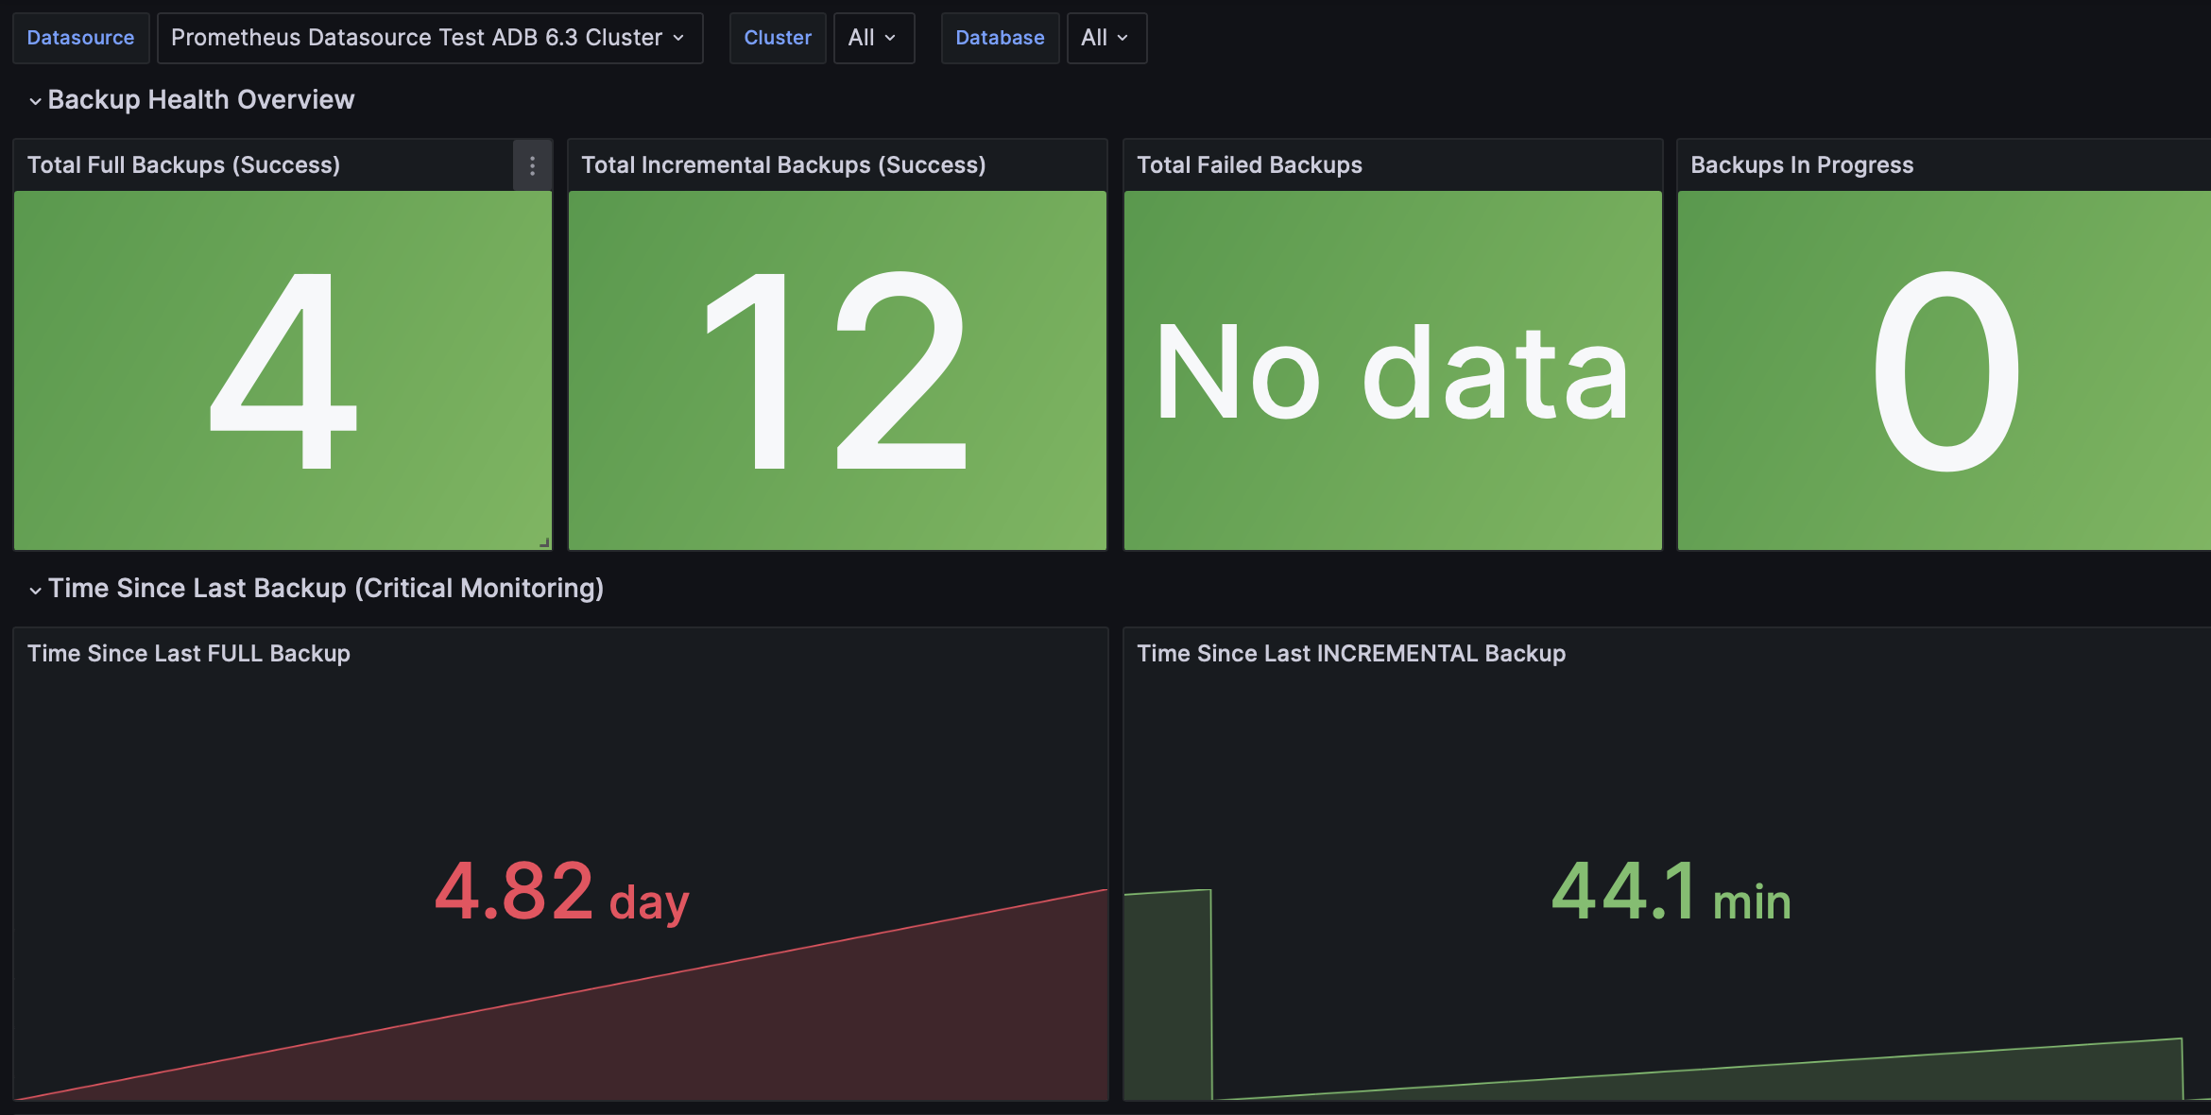Screen dimensions: 2211x1115
Task: Click the full backups value 4
Action: click(x=283, y=370)
